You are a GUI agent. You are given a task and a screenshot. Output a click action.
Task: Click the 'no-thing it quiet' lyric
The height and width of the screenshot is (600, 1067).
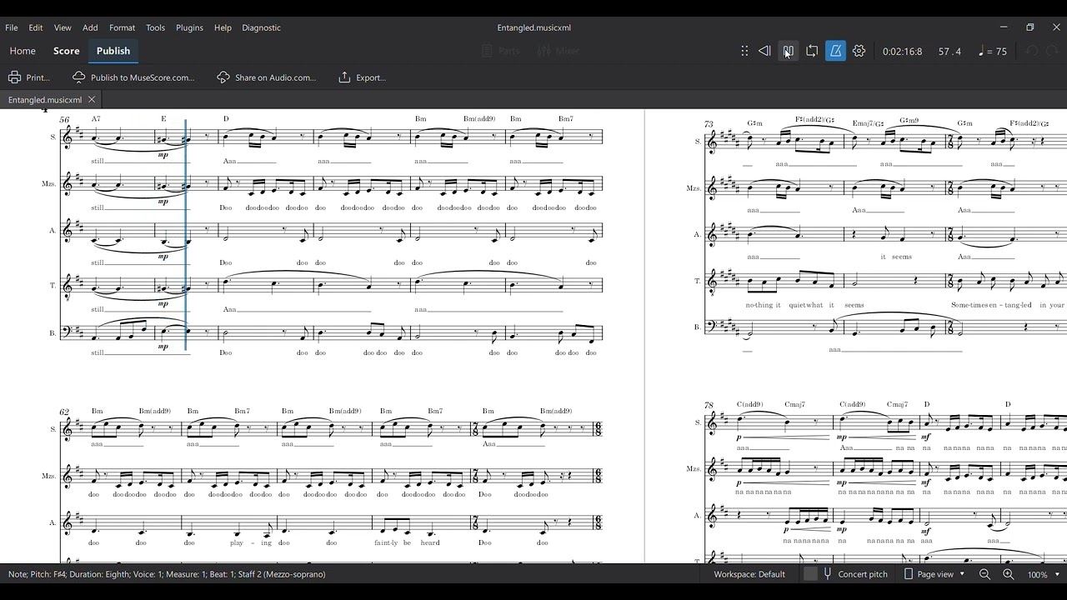click(778, 305)
